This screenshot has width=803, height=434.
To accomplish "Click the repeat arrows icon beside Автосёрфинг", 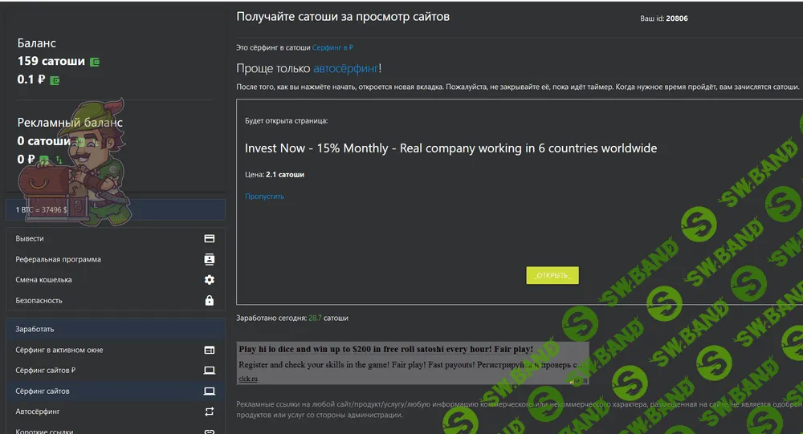I will click(209, 412).
